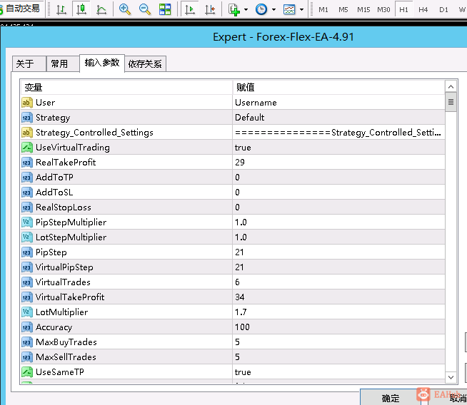Image resolution: width=467 pixels, height=405 pixels.
Task: Select the 输入参数 (Inputs) tab
Action: [102, 63]
